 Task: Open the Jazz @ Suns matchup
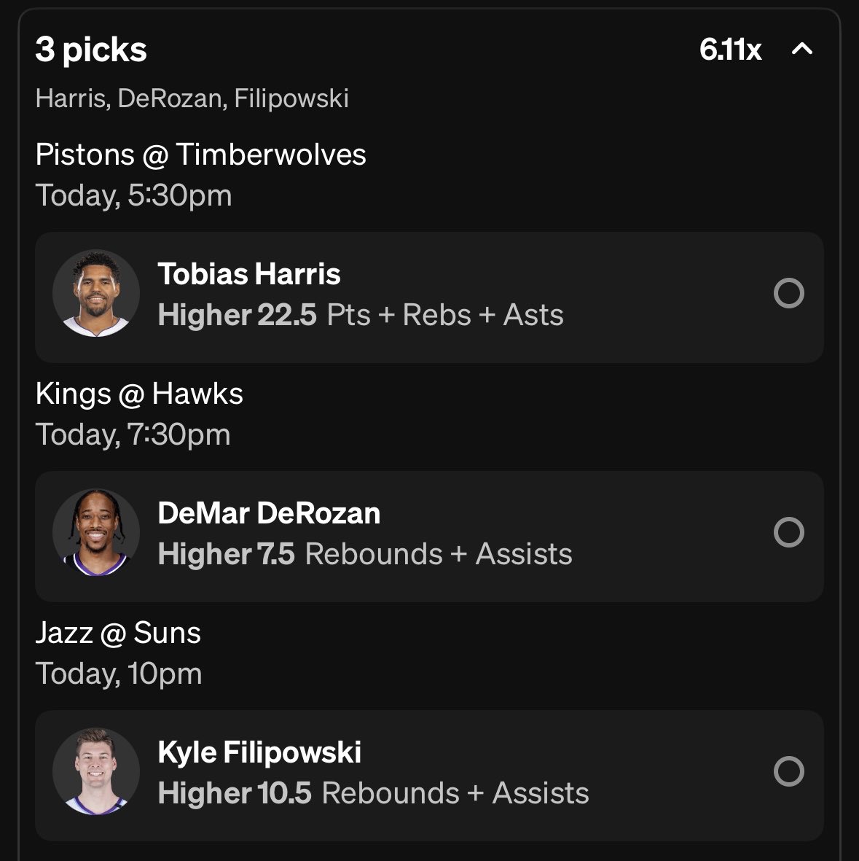[x=118, y=633]
